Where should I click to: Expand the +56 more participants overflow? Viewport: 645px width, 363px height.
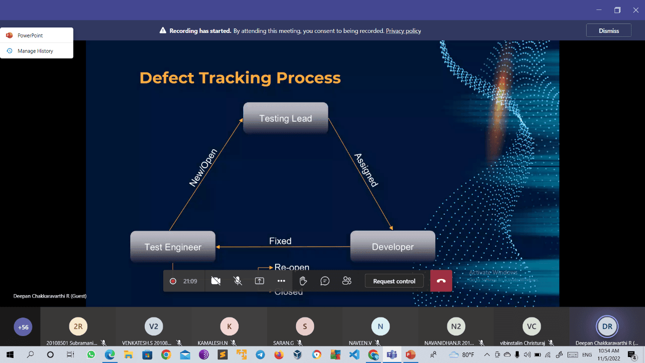23,327
